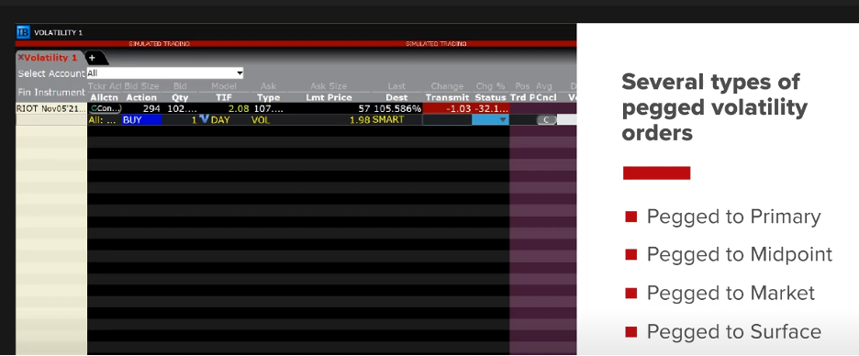
Task: Select the RIOT Nov05'21 instrument row
Action: 51,108
